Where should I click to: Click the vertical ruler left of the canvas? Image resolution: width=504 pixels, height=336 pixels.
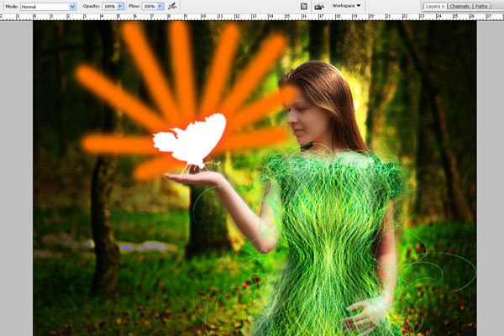[x=3, y=168]
